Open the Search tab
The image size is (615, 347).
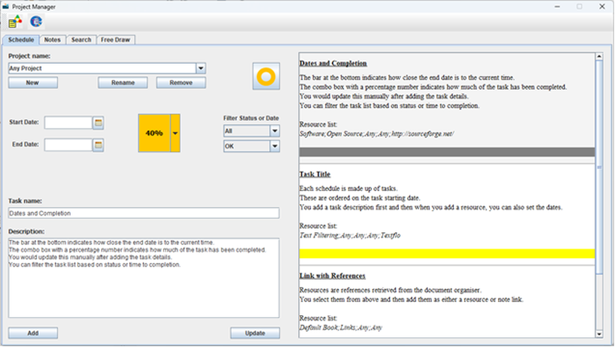click(81, 39)
